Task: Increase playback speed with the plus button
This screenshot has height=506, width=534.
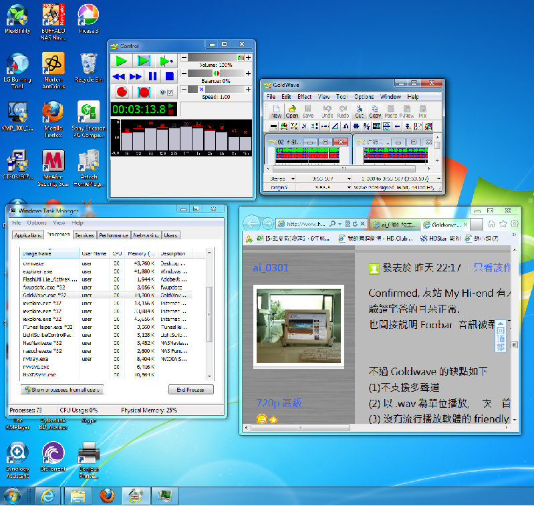Action: coord(248,89)
